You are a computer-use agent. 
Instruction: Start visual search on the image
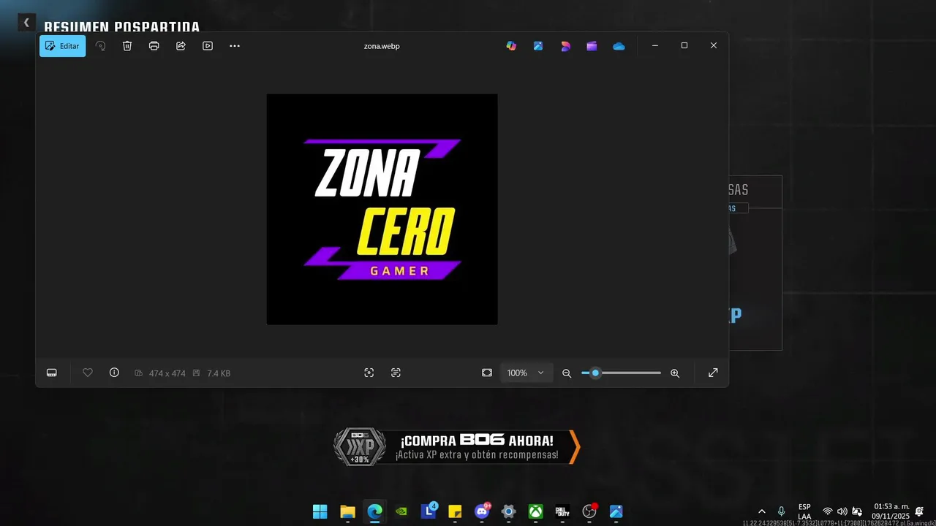(x=369, y=373)
